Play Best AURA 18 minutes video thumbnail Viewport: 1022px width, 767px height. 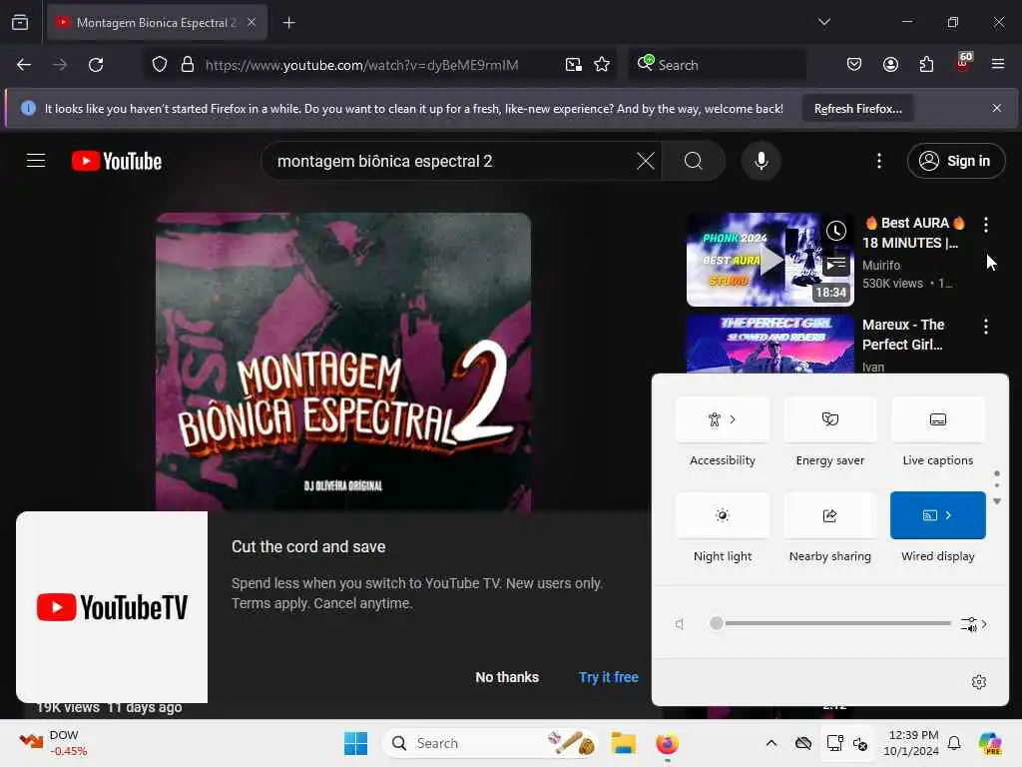[x=769, y=260]
